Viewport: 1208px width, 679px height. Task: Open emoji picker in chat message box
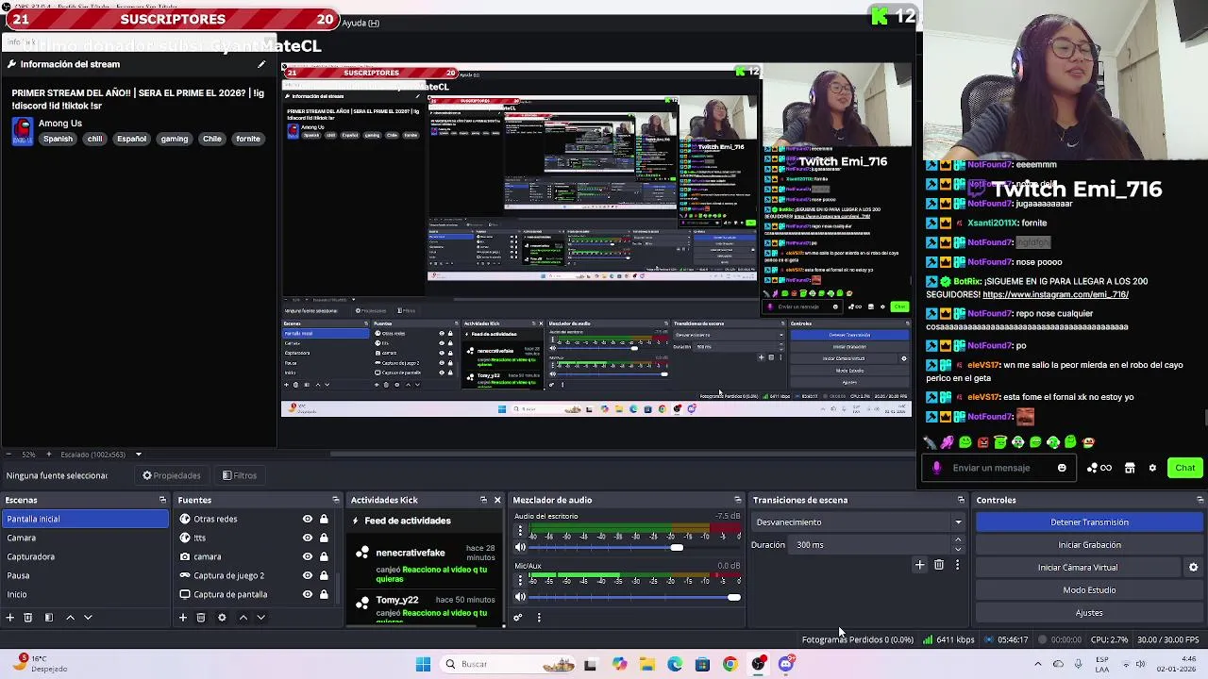tap(1062, 468)
